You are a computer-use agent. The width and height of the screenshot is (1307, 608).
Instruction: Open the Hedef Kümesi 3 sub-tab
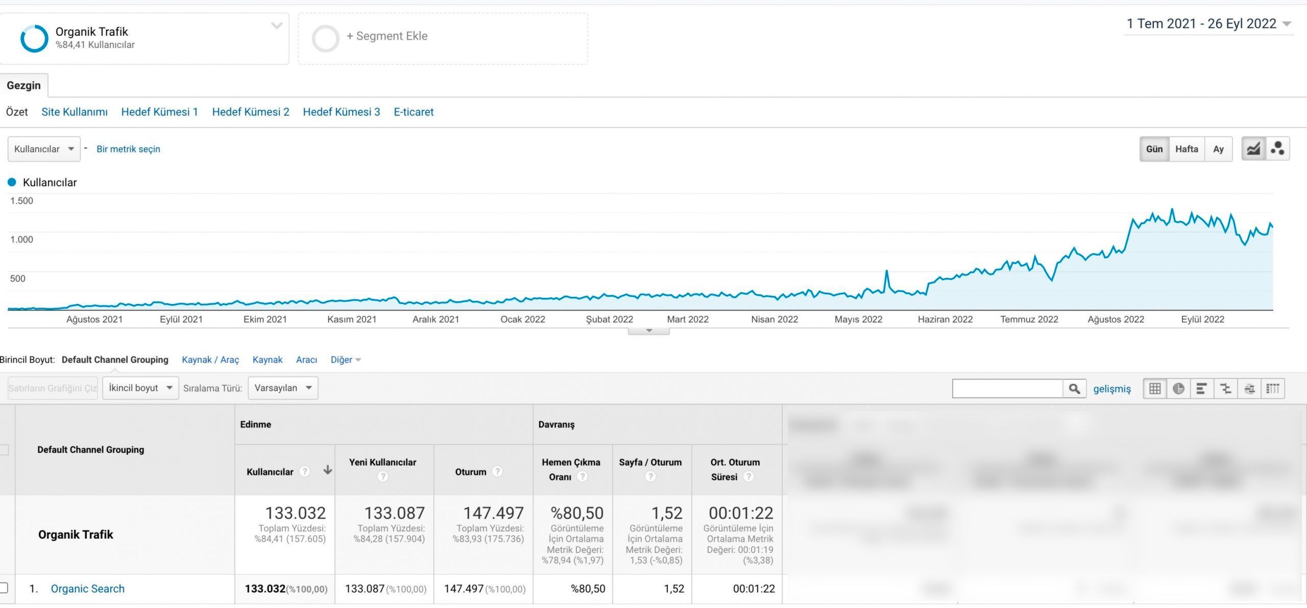tap(342, 112)
